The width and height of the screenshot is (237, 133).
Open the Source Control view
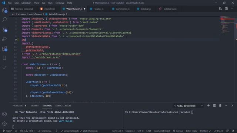4,29
